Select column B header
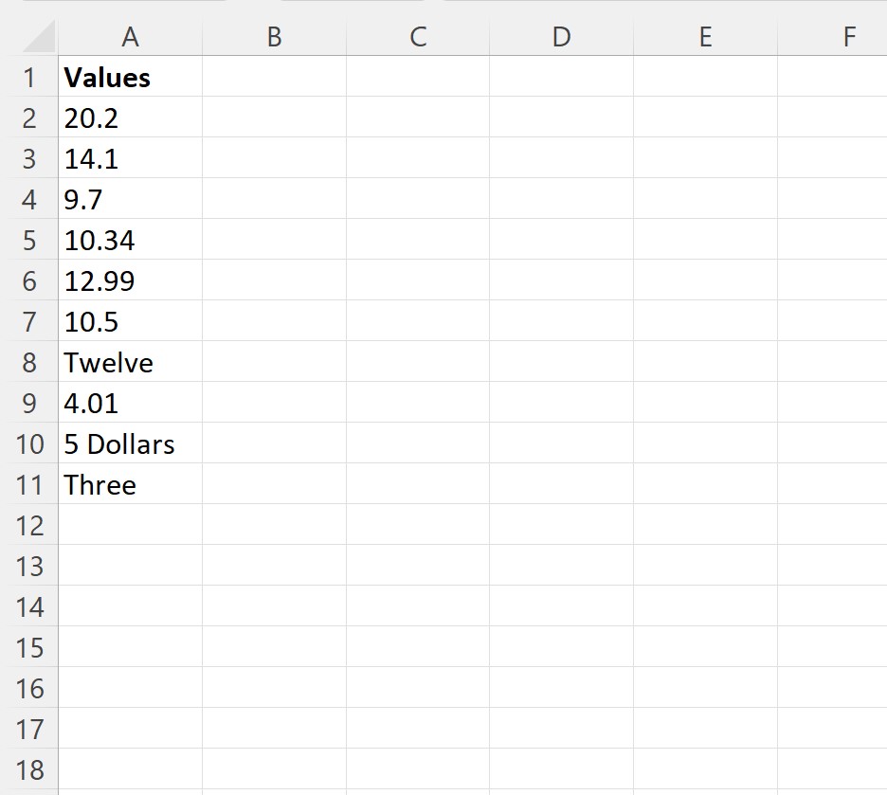Screen dimensions: 887x795 pos(275,37)
